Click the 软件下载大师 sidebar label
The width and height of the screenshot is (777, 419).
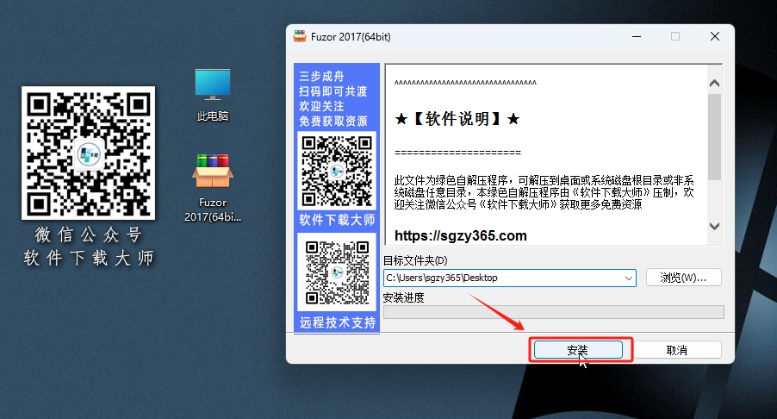(x=337, y=220)
